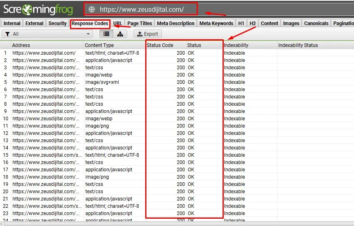This screenshot has width=354, height=226.
Task: Click application/javascript in row 2
Action: (x=108, y=60)
